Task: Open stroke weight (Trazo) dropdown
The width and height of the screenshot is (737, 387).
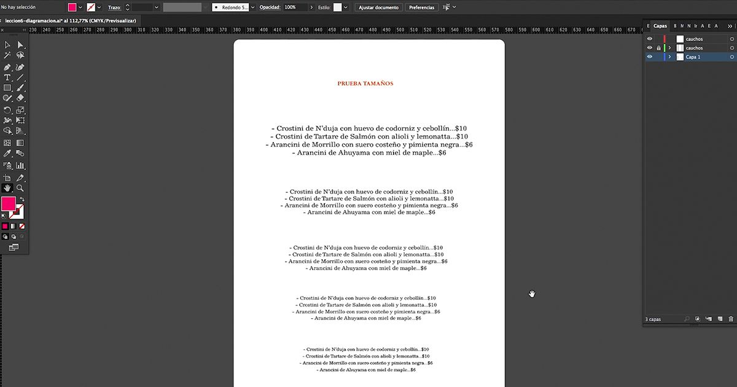Action: point(157,7)
